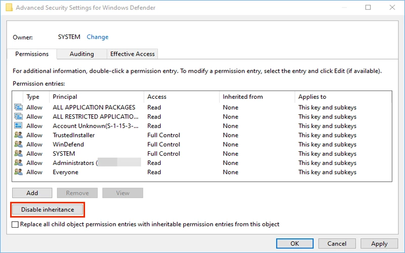Click the greyed View button

(123, 193)
